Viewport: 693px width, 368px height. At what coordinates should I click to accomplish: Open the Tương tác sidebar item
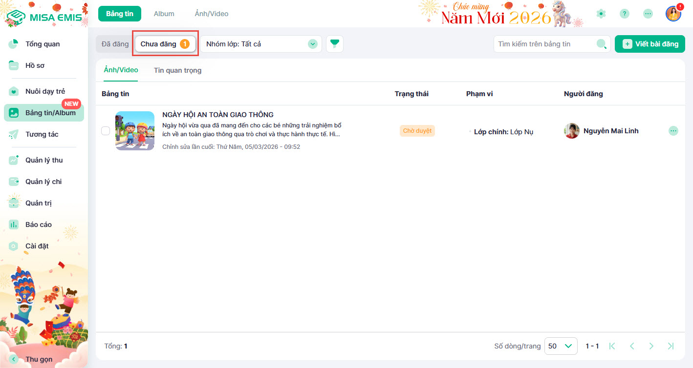[x=42, y=134]
